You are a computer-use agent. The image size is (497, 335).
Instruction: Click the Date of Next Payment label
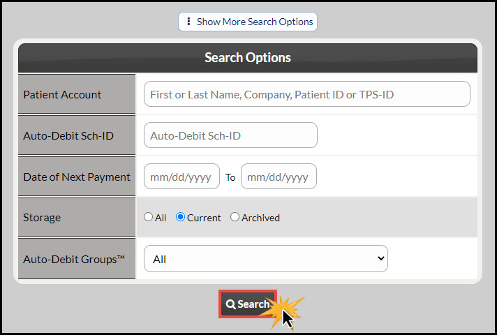click(77, 177)
